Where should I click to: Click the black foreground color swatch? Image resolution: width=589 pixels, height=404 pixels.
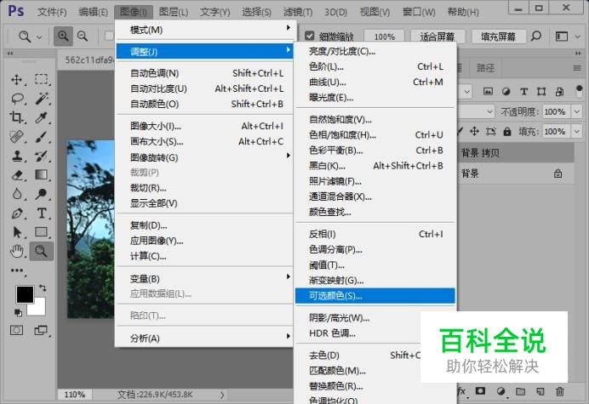(24, 293)
